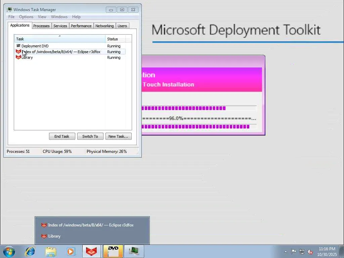The image size is (344, 258).
Task: Switch to the Users tab
Action: pyautogui.click(x=122, y=26)
